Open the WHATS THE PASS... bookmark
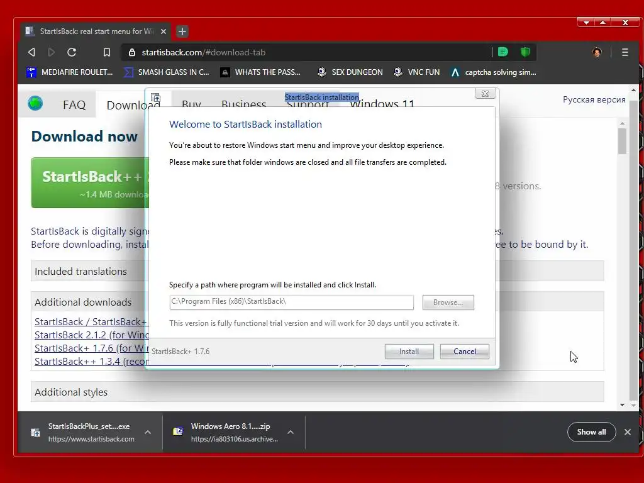Image resolution: width=644 pixels, height=483 pixels. (260, 72)
